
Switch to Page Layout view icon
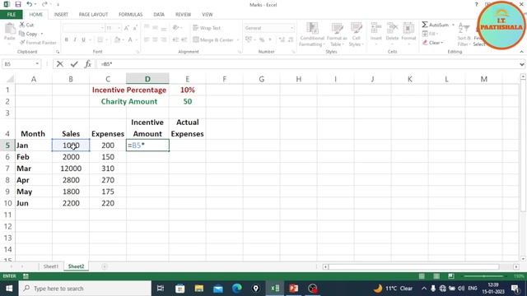click(436, 276)
